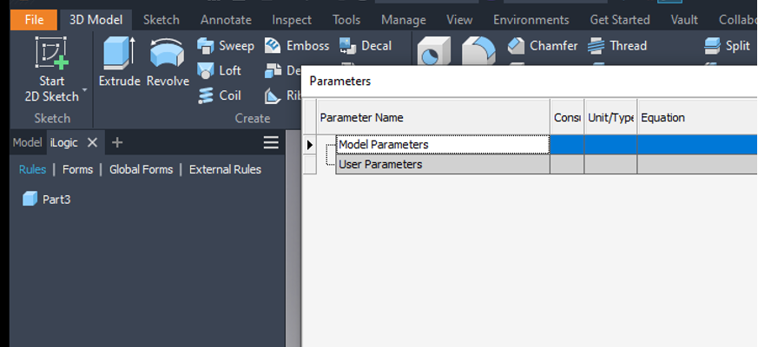The width and height of the screenshot is (758, 347).
Task: Open the Manage ribbon tab
Action: [x=403, y=20]
